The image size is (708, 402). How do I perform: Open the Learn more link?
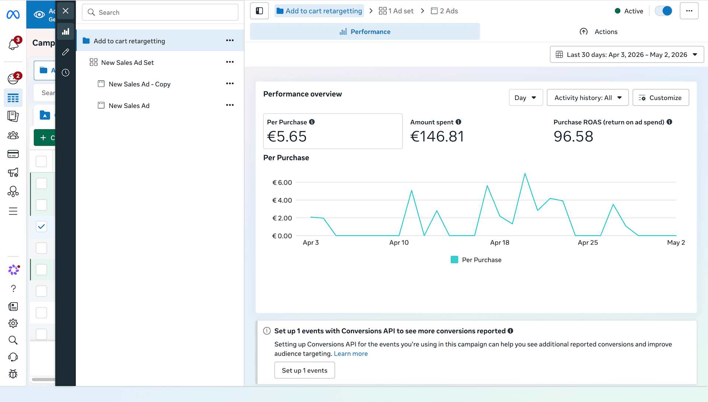pos(351,354)
